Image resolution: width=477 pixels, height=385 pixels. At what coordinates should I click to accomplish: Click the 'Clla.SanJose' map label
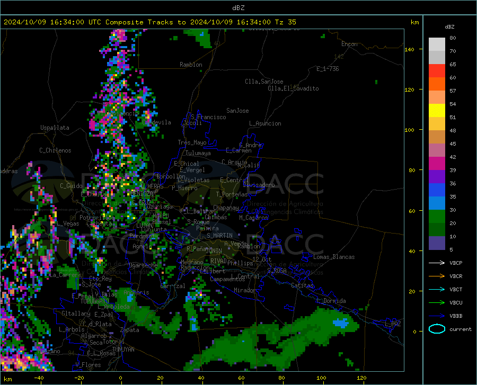[x=264, y=82]
